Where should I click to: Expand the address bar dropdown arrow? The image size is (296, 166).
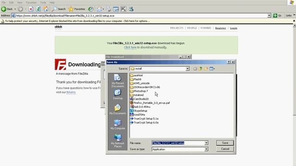pos(269,16)
